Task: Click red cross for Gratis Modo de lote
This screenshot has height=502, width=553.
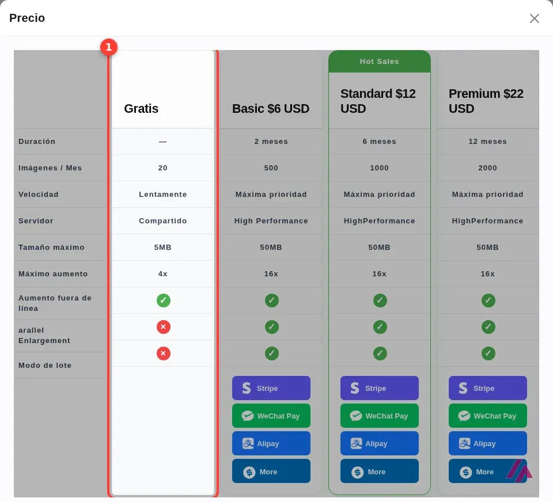Action: click(163, 353)
